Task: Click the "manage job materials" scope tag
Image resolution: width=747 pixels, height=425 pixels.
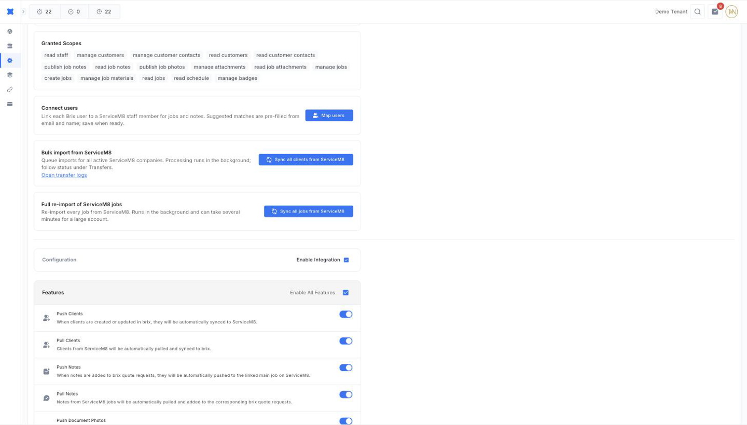Action: click(x=107, y=78)
